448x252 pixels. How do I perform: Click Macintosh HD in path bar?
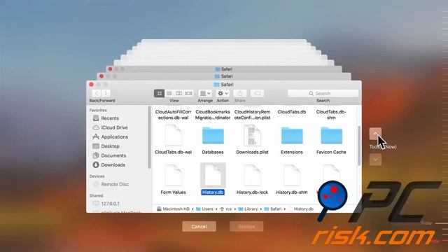click(x=173, y=209)
